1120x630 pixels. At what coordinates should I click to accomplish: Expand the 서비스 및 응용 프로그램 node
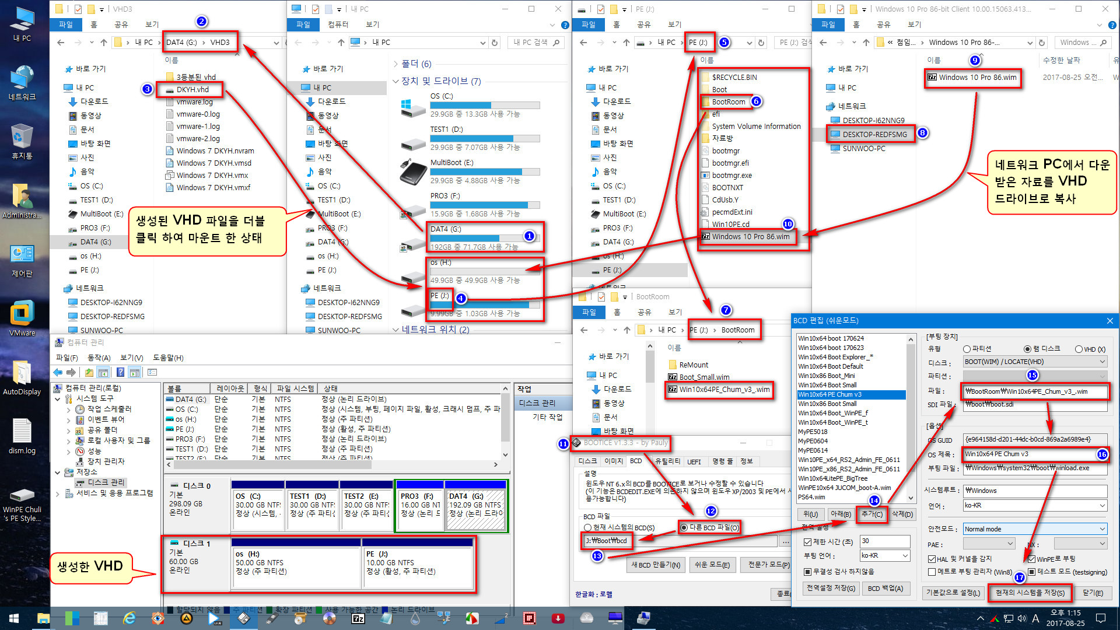point(58,494)
